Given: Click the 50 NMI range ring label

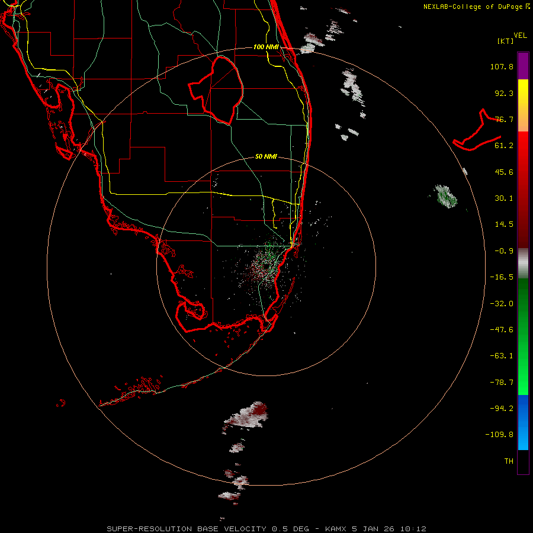Looking at the screenshot, I should point(266,157).
